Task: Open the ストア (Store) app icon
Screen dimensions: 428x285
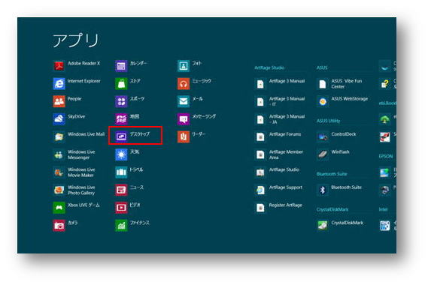Action: 121,83
